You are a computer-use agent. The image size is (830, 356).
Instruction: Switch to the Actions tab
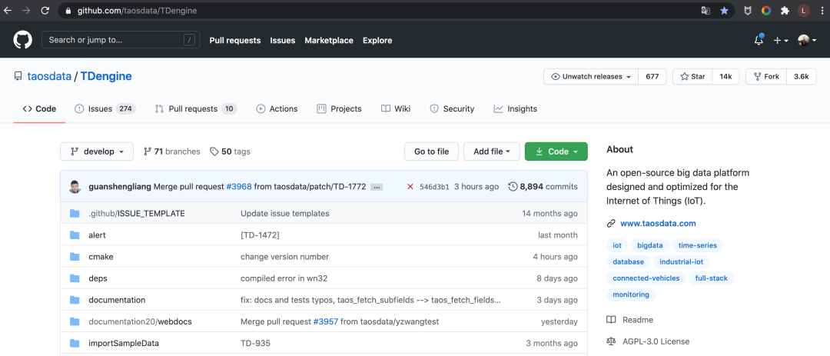277,108
